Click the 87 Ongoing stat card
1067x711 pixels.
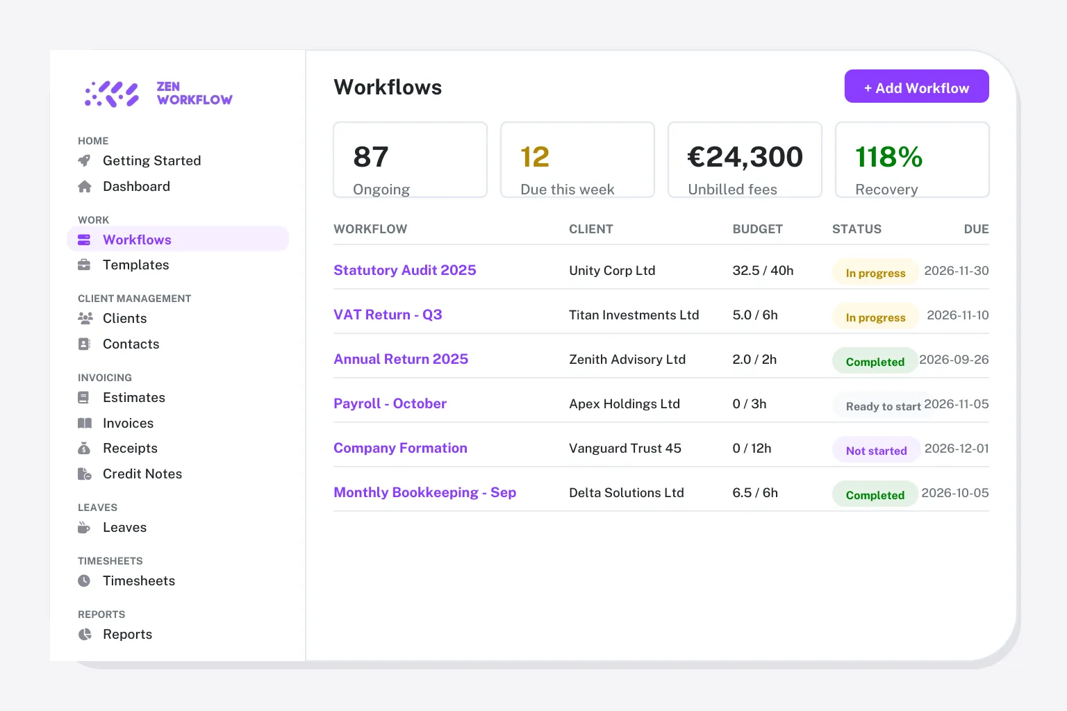click(x=411, y=160)
